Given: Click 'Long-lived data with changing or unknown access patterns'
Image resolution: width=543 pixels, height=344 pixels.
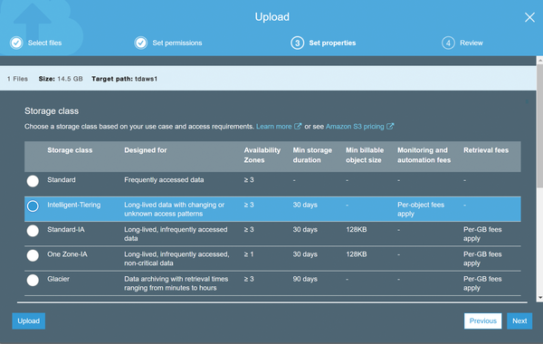Looking at the screenshot, I should [x=174, y=209].
